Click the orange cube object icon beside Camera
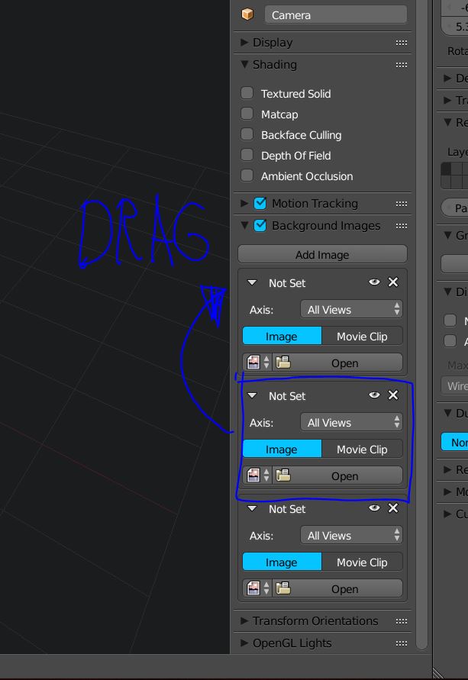The height and width of the screenshot is (680, 468). (x=247, y=15)
